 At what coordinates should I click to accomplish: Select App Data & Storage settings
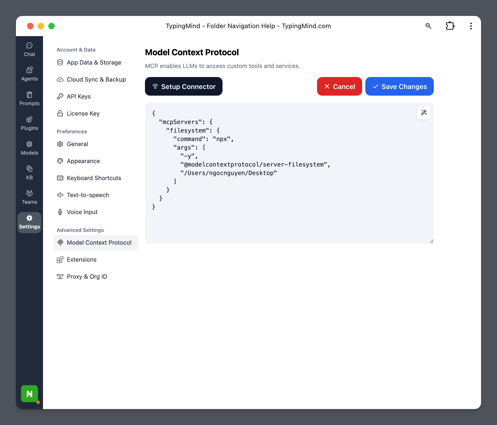(x=94, y=63)
